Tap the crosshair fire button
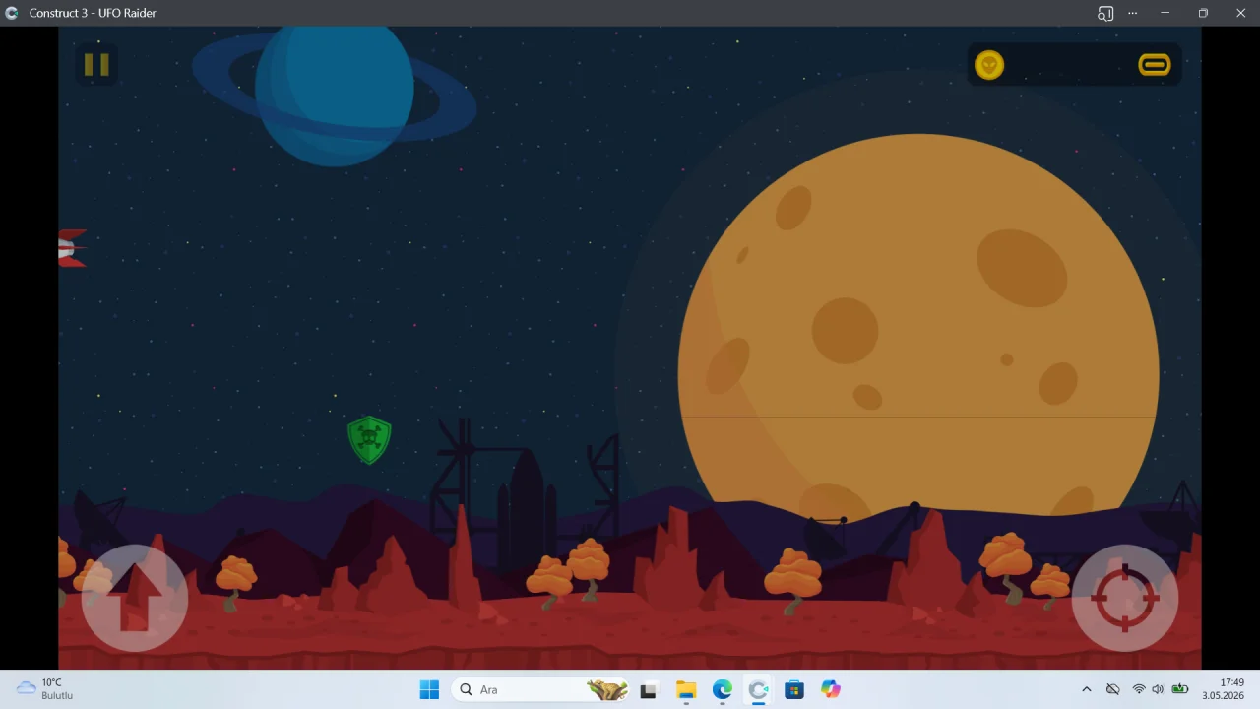Viewport: 1260px width, 709px height. click(1125, 598)
